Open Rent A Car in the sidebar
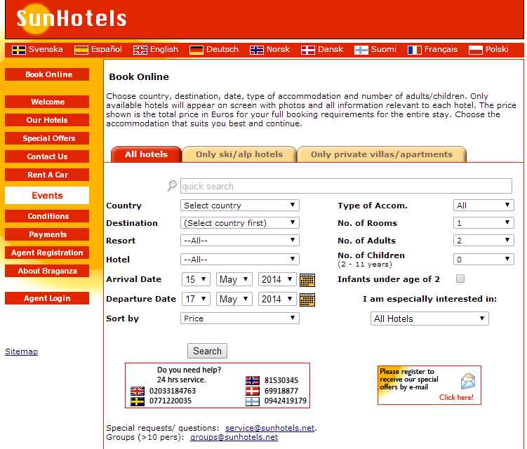 click(47, 175)
